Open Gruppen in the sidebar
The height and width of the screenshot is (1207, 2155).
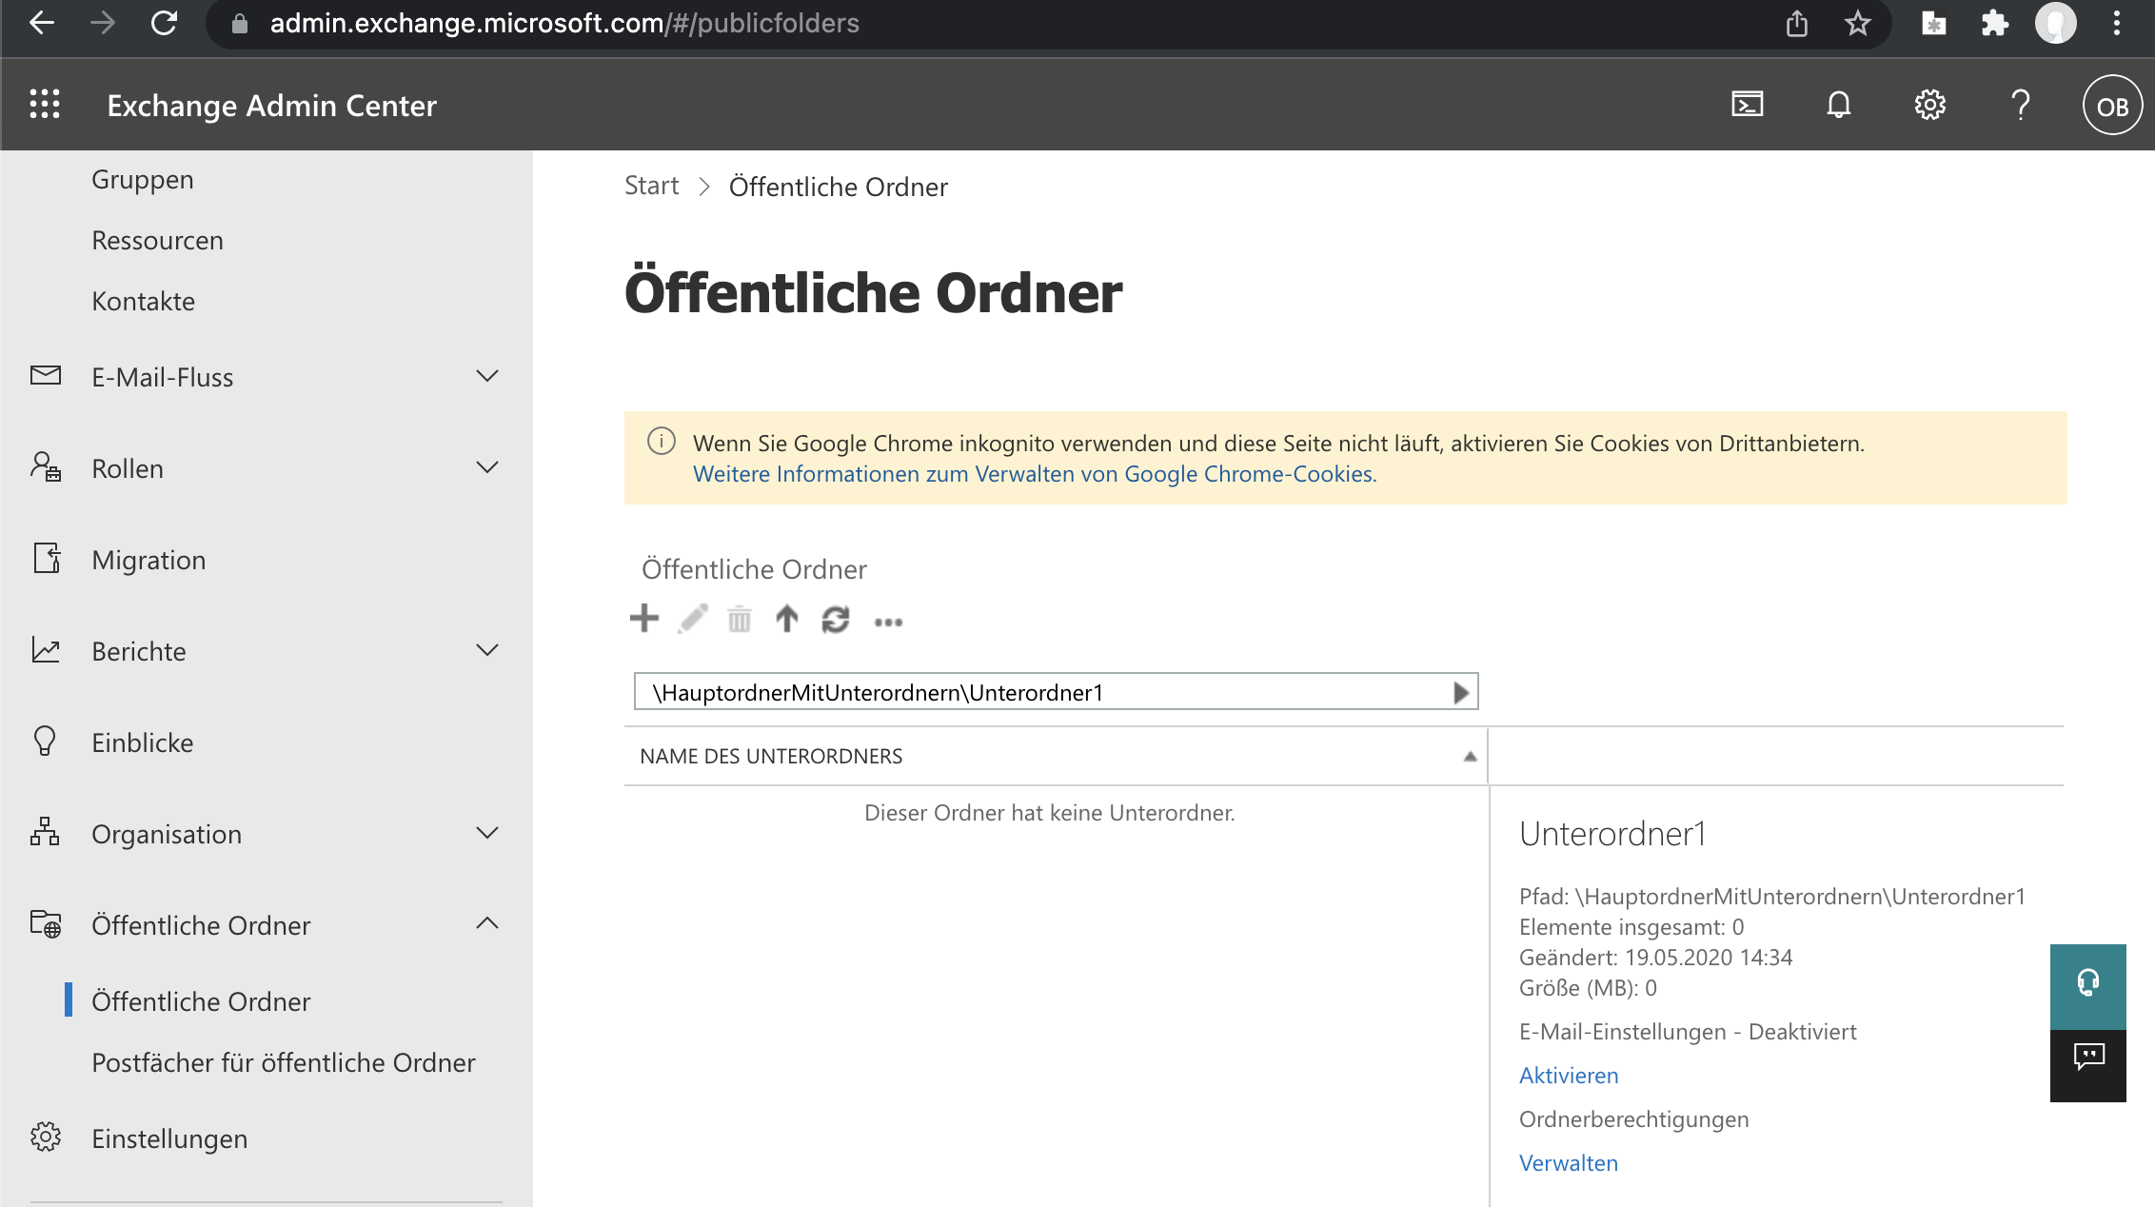pos(143,180)
